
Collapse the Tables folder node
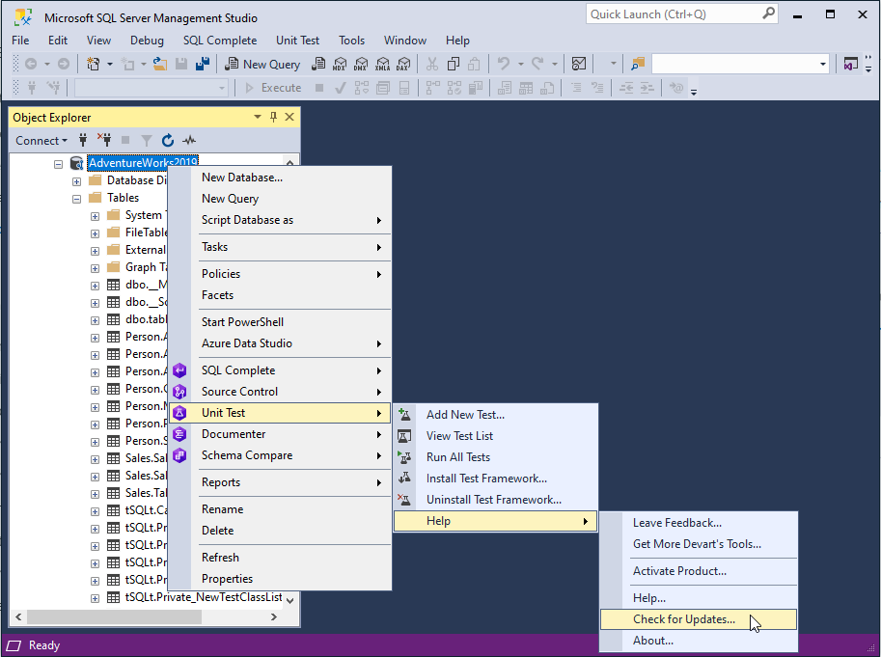(76, 199)
